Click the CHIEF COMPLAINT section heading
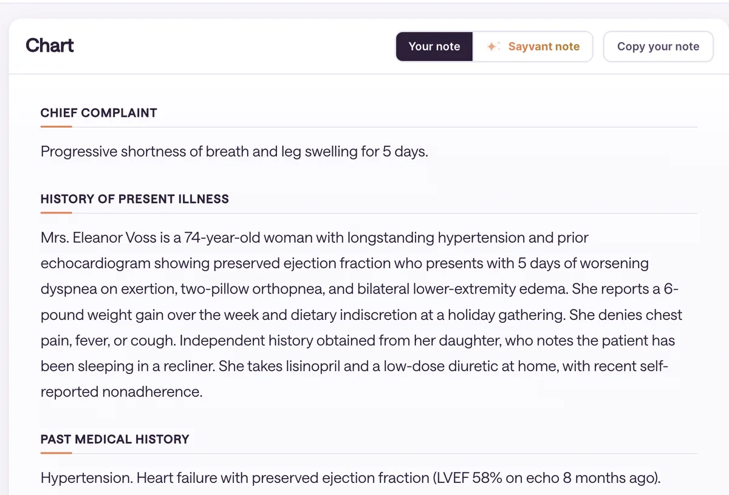Screen dimensions: 729x495 [x=99, y=112]
